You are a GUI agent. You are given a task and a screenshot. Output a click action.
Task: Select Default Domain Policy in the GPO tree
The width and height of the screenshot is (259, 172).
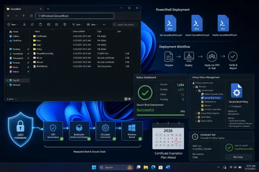212,94
